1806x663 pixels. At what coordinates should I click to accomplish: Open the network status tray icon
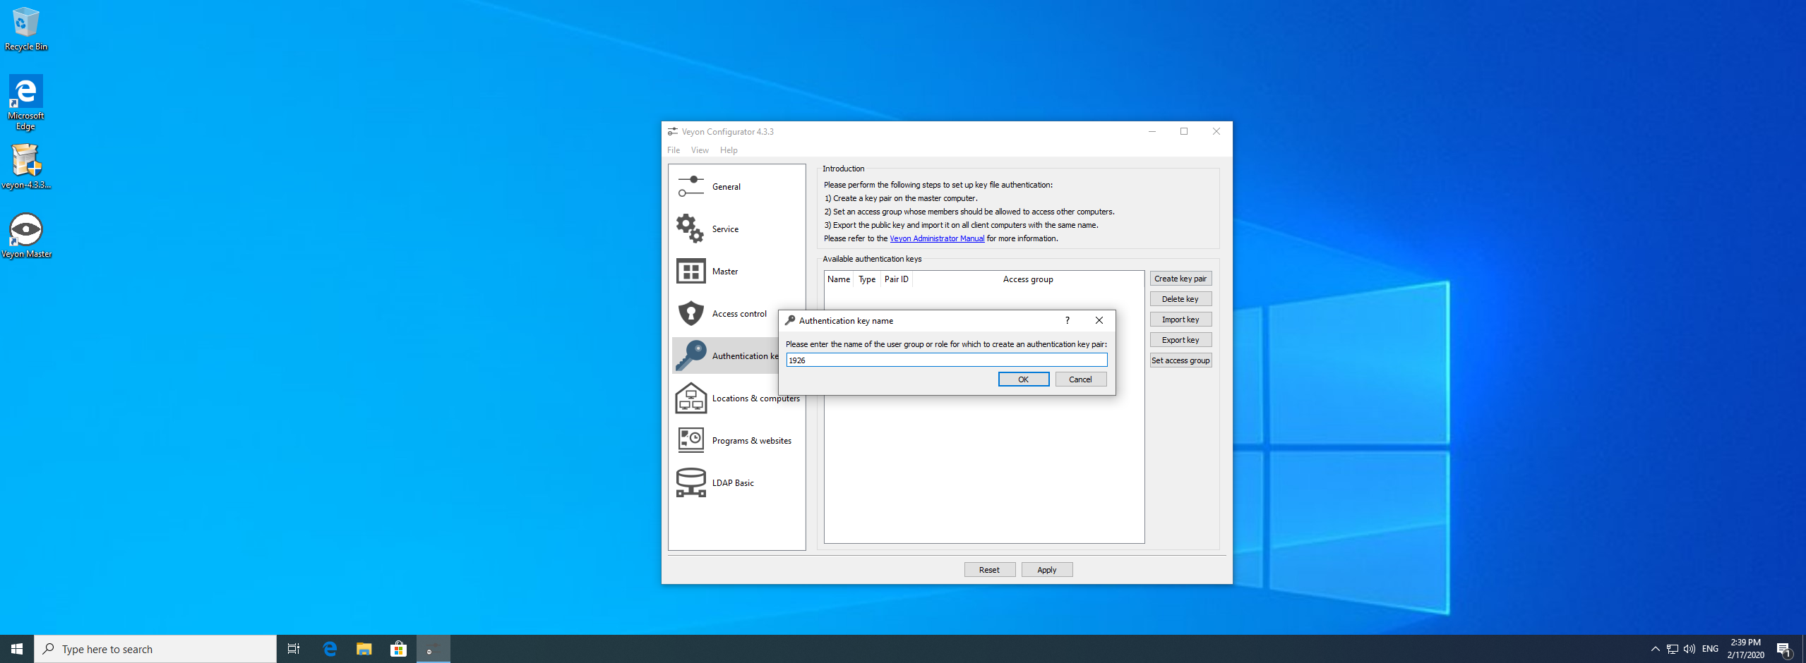click(x=1673, y=649)
